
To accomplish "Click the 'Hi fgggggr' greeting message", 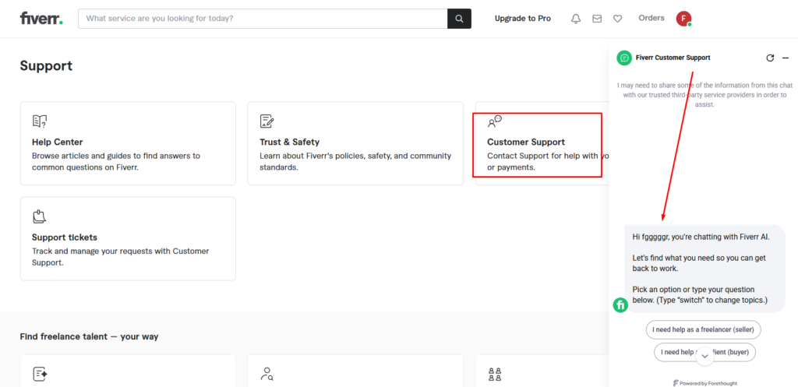I will (x=701, y=237).
